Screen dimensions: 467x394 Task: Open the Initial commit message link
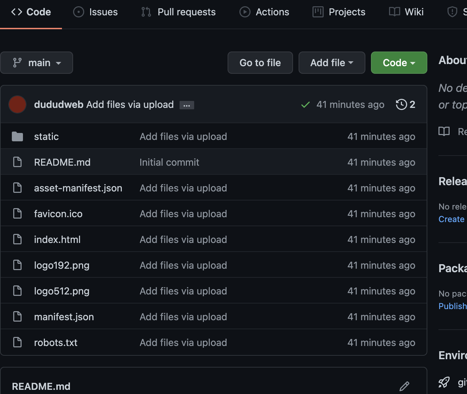[x=169, y=162]
